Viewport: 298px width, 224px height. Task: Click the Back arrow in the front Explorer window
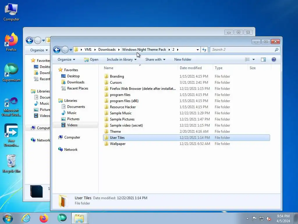click(57, 50)
